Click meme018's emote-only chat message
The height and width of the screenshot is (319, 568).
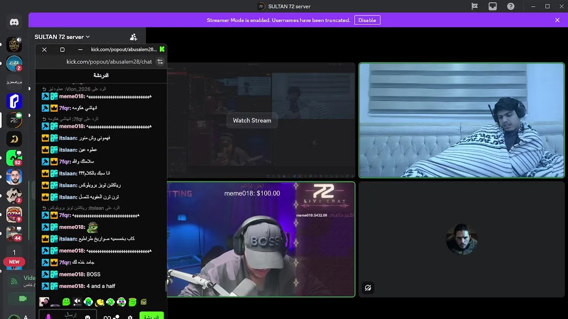(70, 227)
